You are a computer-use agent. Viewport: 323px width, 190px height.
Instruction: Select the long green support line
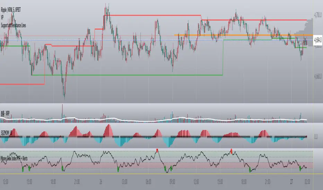pyautogui.click(x=127, y=75)
